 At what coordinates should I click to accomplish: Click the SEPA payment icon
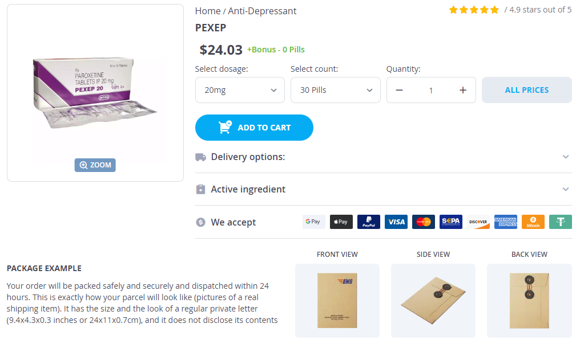(x=450, y=222)
